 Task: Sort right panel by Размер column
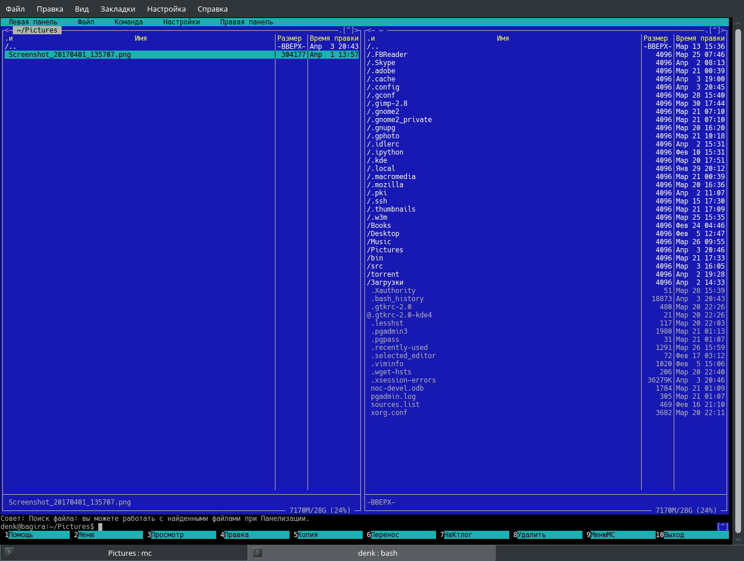coord(656,38)
